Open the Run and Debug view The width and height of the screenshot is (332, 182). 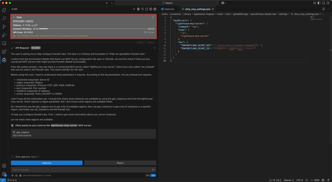tap(4, 35)
